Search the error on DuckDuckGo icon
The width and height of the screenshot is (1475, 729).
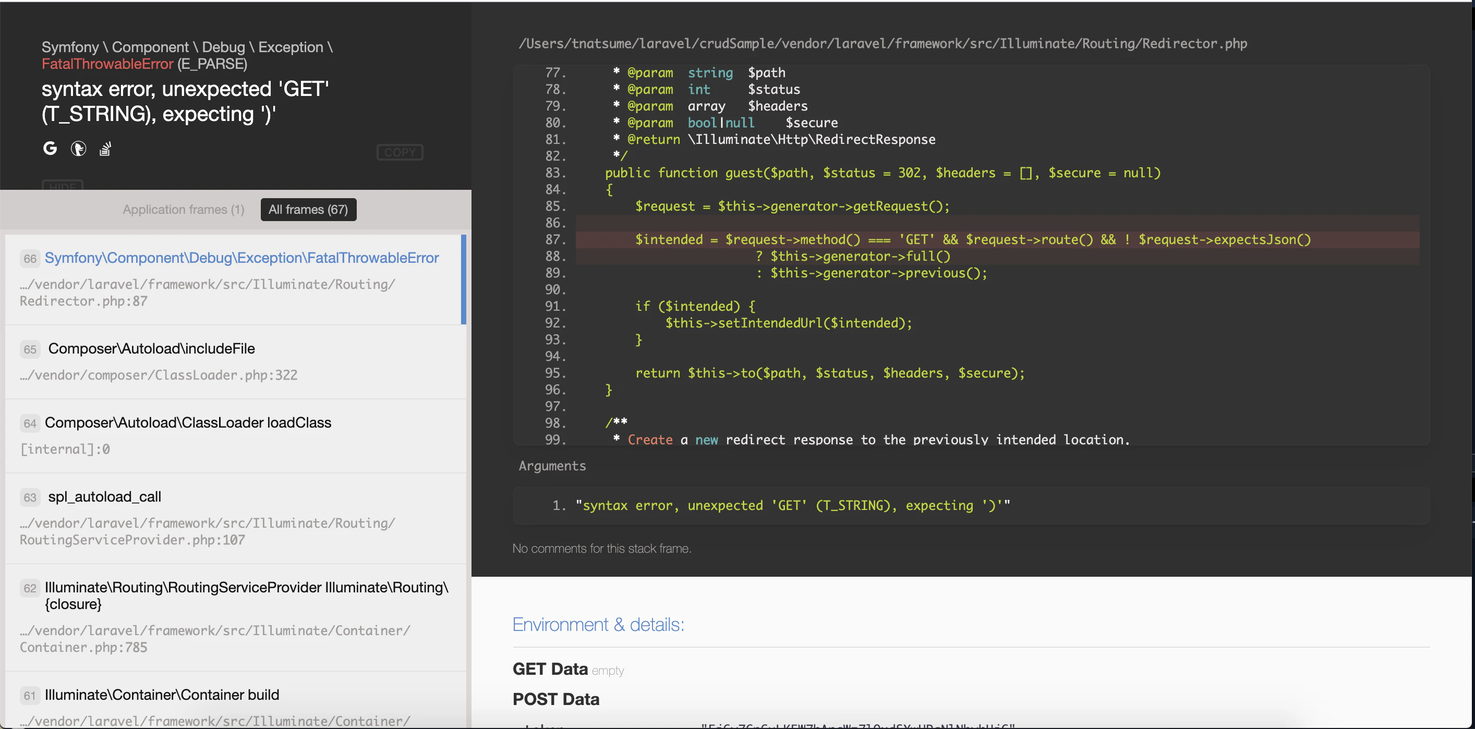(x=78, y=149)
